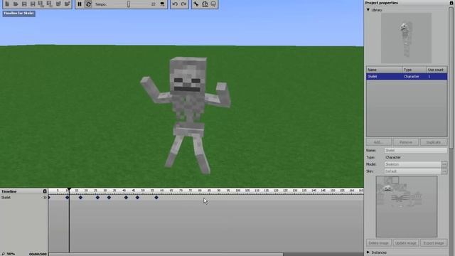
Task: Select the keyframe near frame 26
Action: pos(97,198)
